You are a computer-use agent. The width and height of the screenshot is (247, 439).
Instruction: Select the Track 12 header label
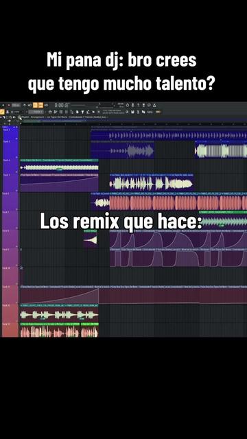tap(6, 305)
